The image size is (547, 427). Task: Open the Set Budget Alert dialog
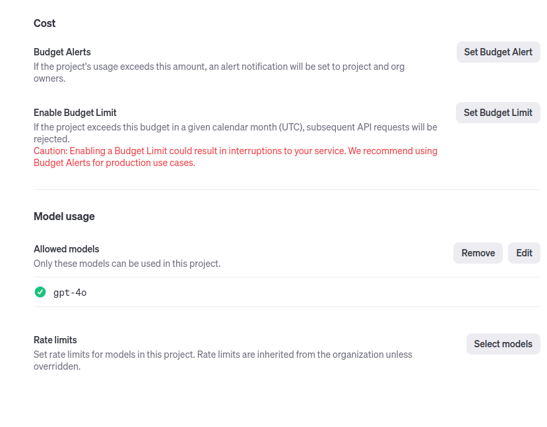pyautogui.click(x=498, y=52)
